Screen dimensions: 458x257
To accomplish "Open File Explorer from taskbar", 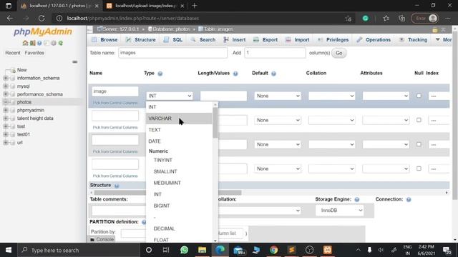I will point(202,250).
